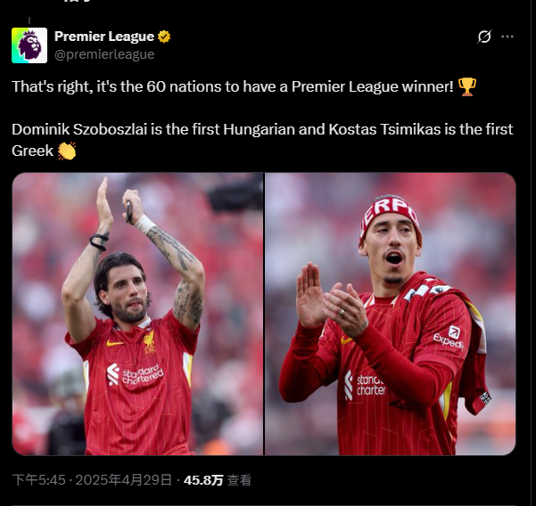Click the thread connector line above avatar

(29, 20)
